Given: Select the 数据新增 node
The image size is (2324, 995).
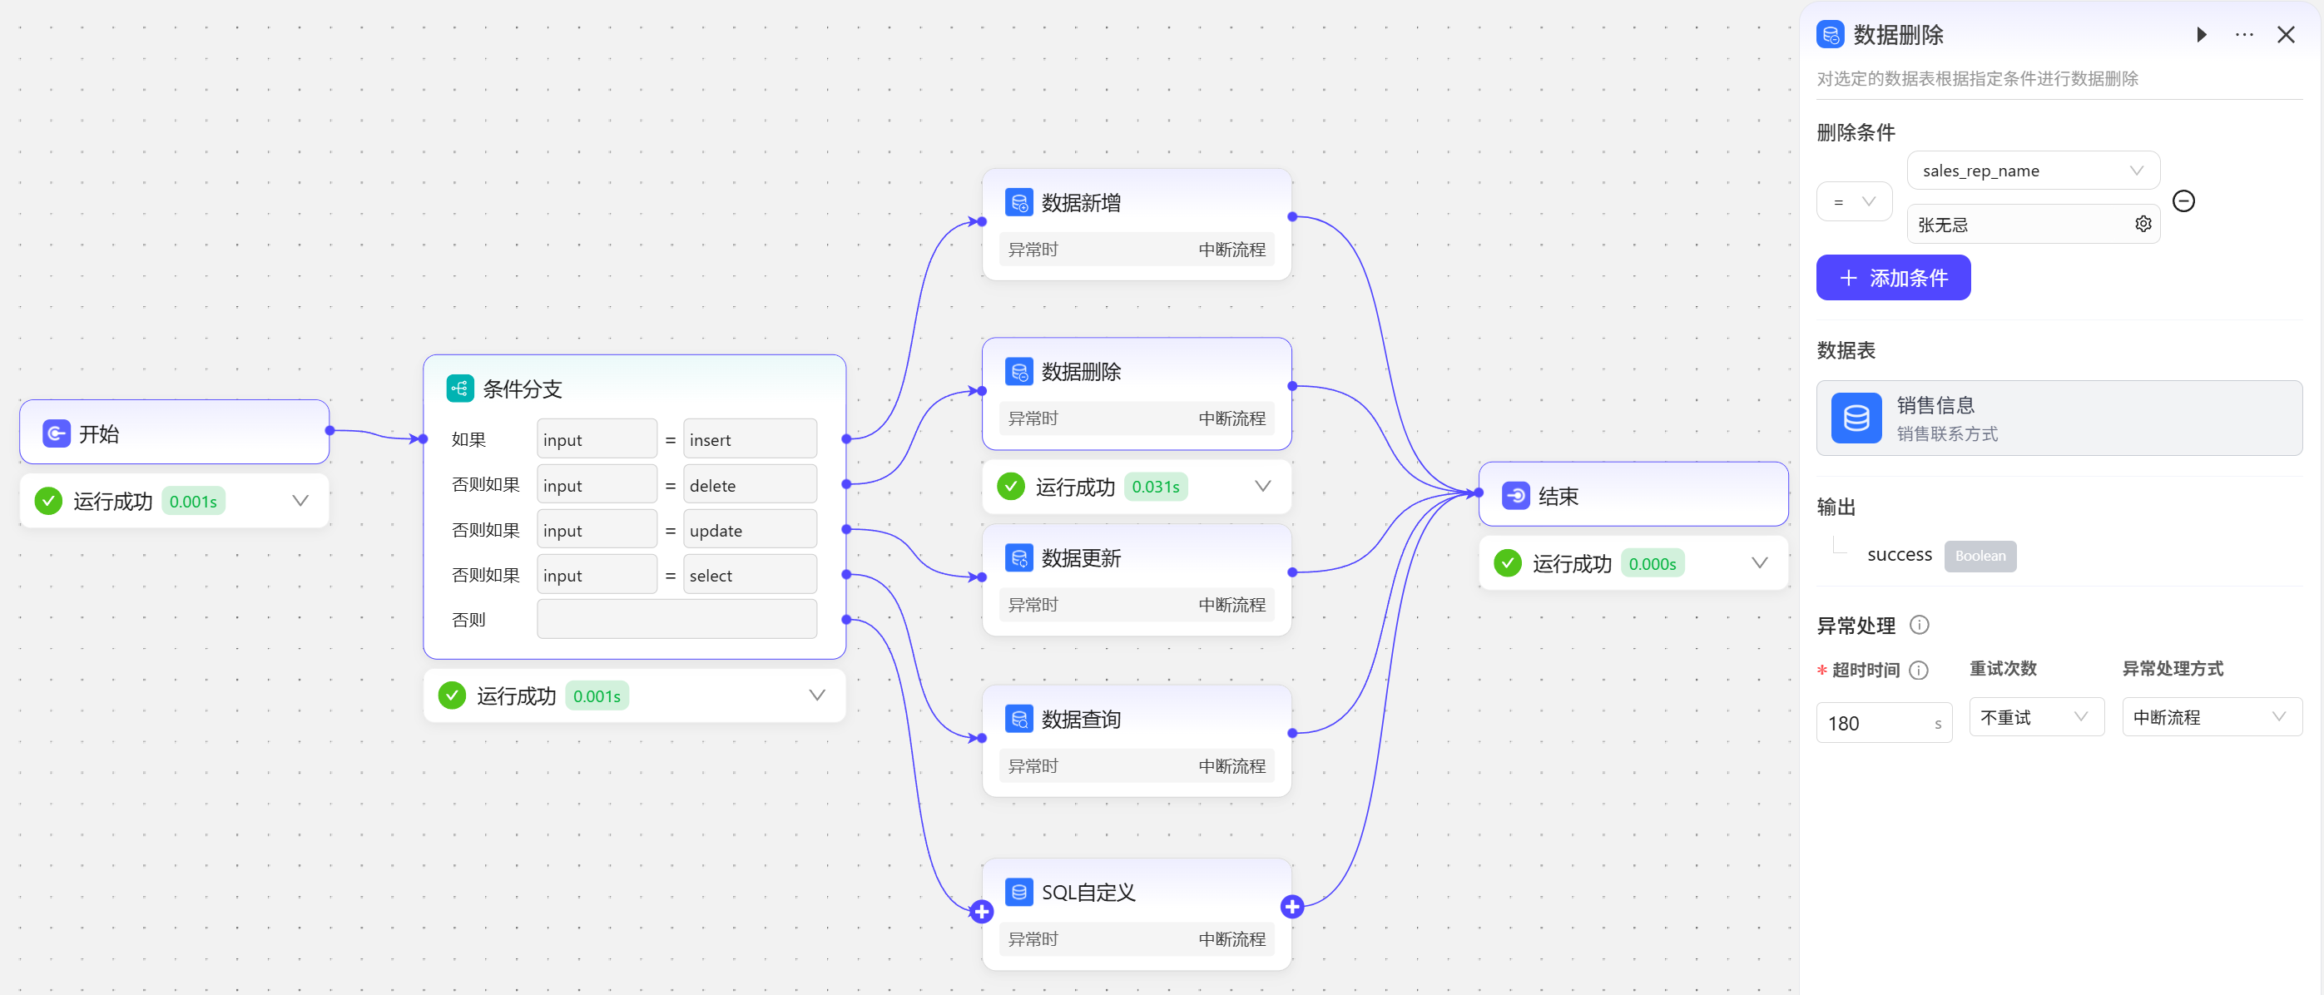Looking at the screenshot, I should 1136,203.
